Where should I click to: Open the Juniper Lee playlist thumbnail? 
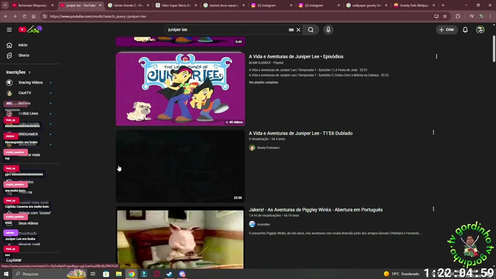[x=180, y=89]
